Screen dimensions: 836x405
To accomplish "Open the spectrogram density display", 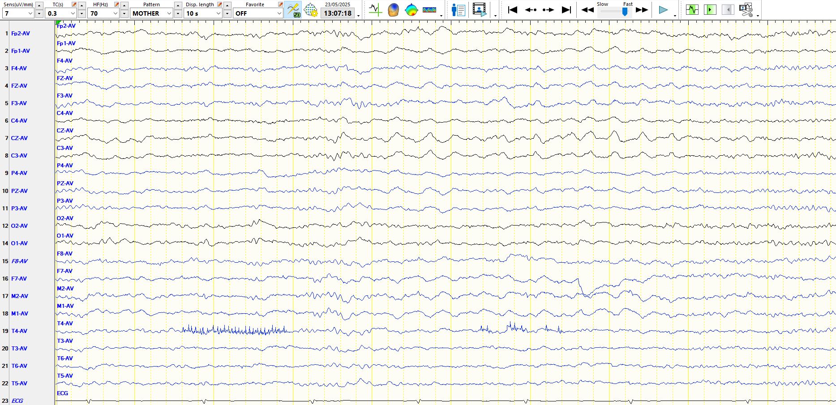I will (x=429, y=9).
